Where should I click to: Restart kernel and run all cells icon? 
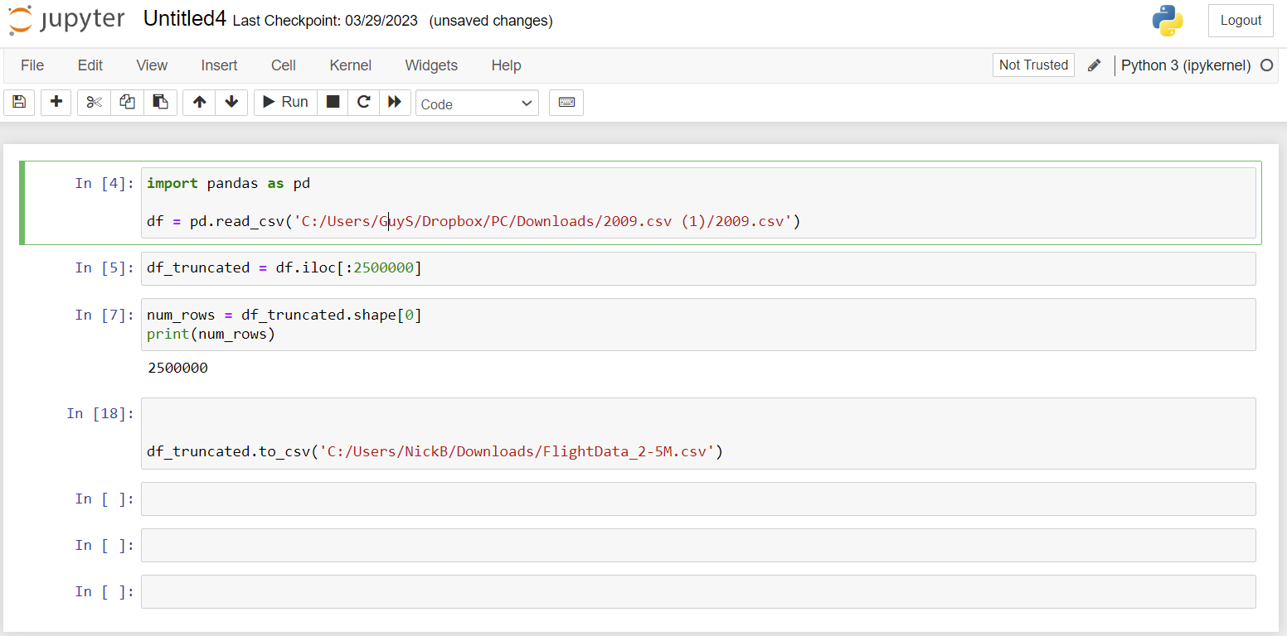pos(394,102)
